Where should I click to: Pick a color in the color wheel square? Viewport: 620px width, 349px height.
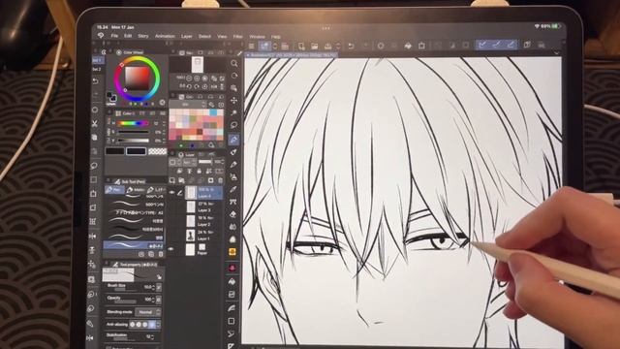pos(138,78)
